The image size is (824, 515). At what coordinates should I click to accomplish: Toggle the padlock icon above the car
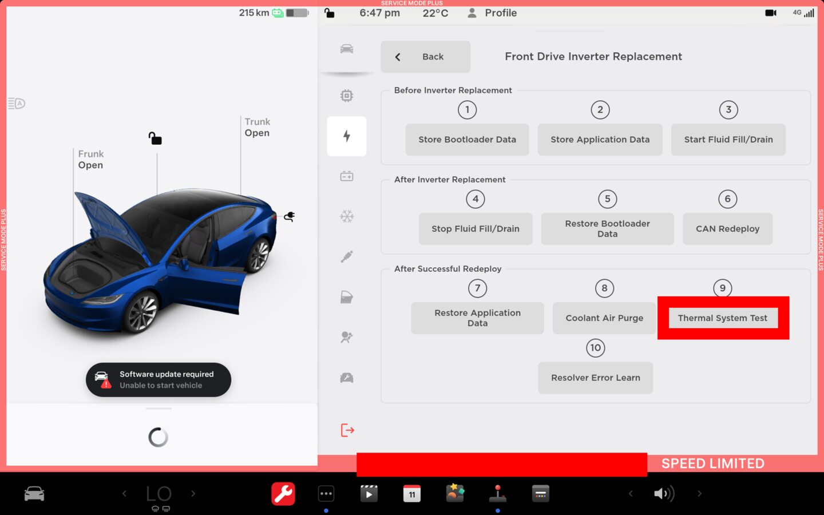pos(155,138)
